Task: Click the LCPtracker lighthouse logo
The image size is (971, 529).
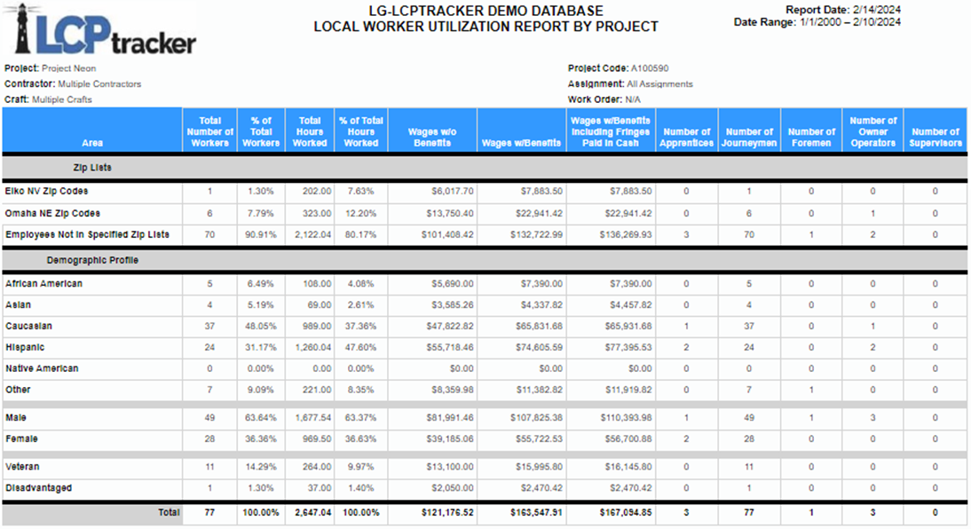Action: (99, 29)
